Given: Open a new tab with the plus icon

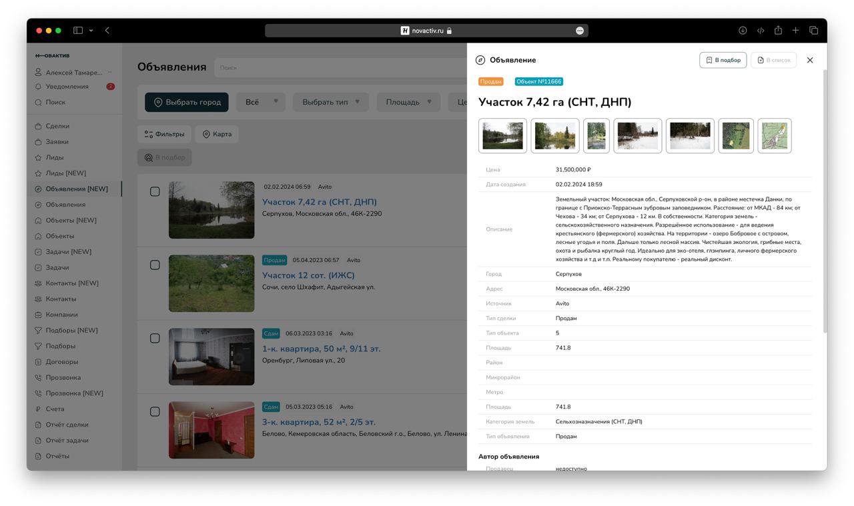Looking at the screenshot, I should [x=795, y=30].
